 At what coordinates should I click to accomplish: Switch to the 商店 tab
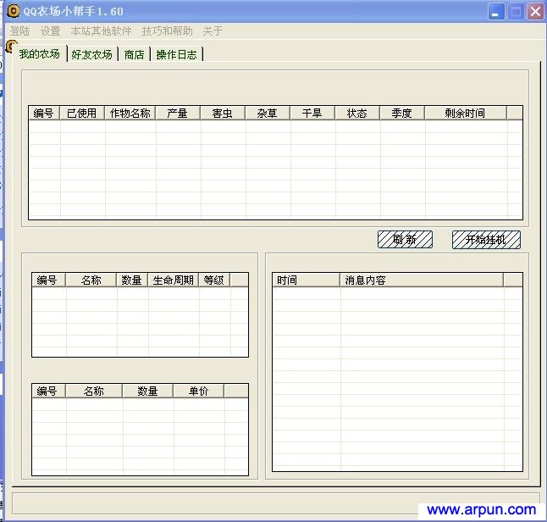click(135, 55)
